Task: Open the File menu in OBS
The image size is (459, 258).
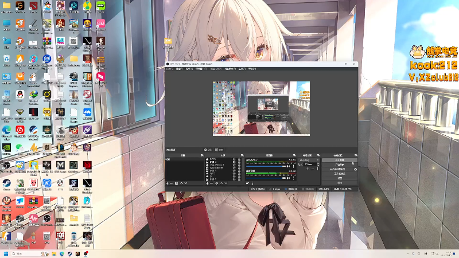Action: [x=169, y=69]
